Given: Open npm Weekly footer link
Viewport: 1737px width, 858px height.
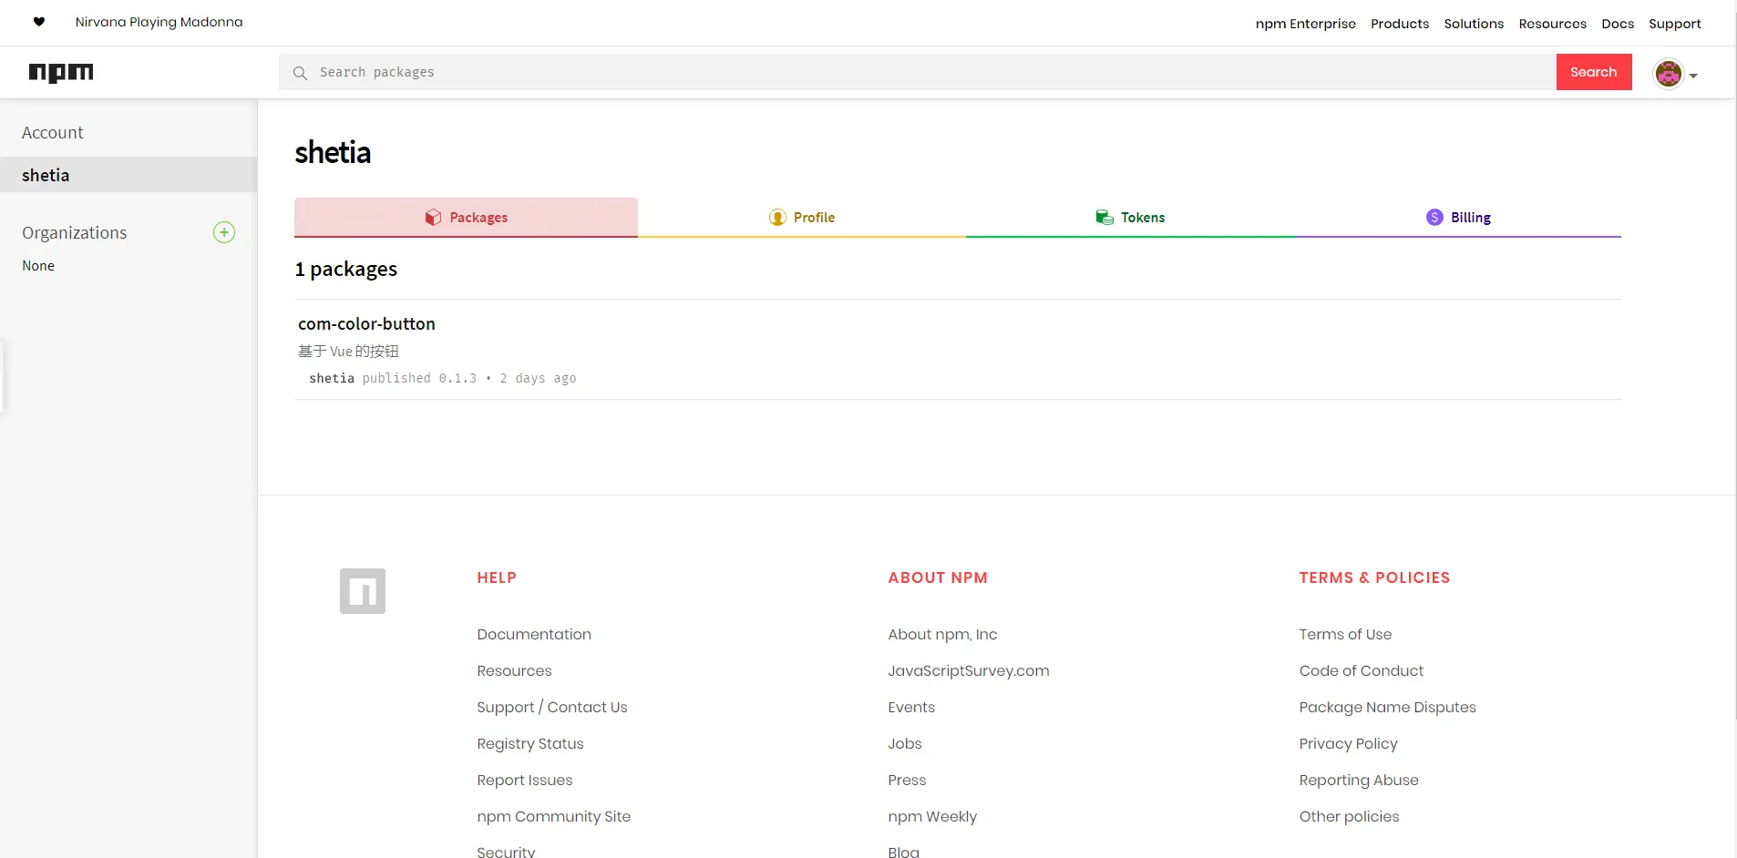Looking at the screenshot, I should pyautogui.click(x=932, y=816).
